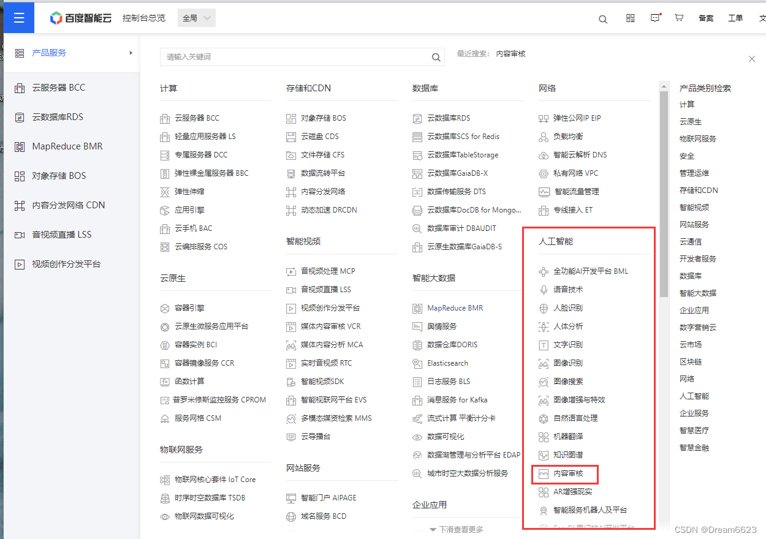Select 云原生 in category index
Image resolution: width=766 pixels, height=539 pixels.
coord(691,121)
